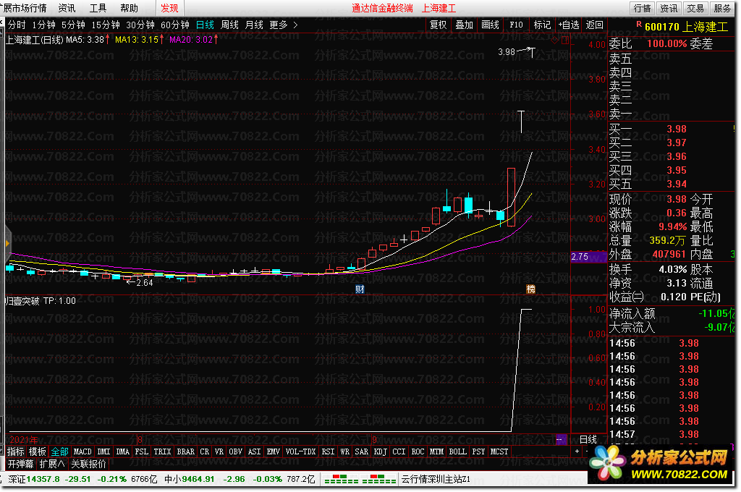Click the square window icon beside the diamond
Screen dimensions: 741x492
tap(564, 41)
